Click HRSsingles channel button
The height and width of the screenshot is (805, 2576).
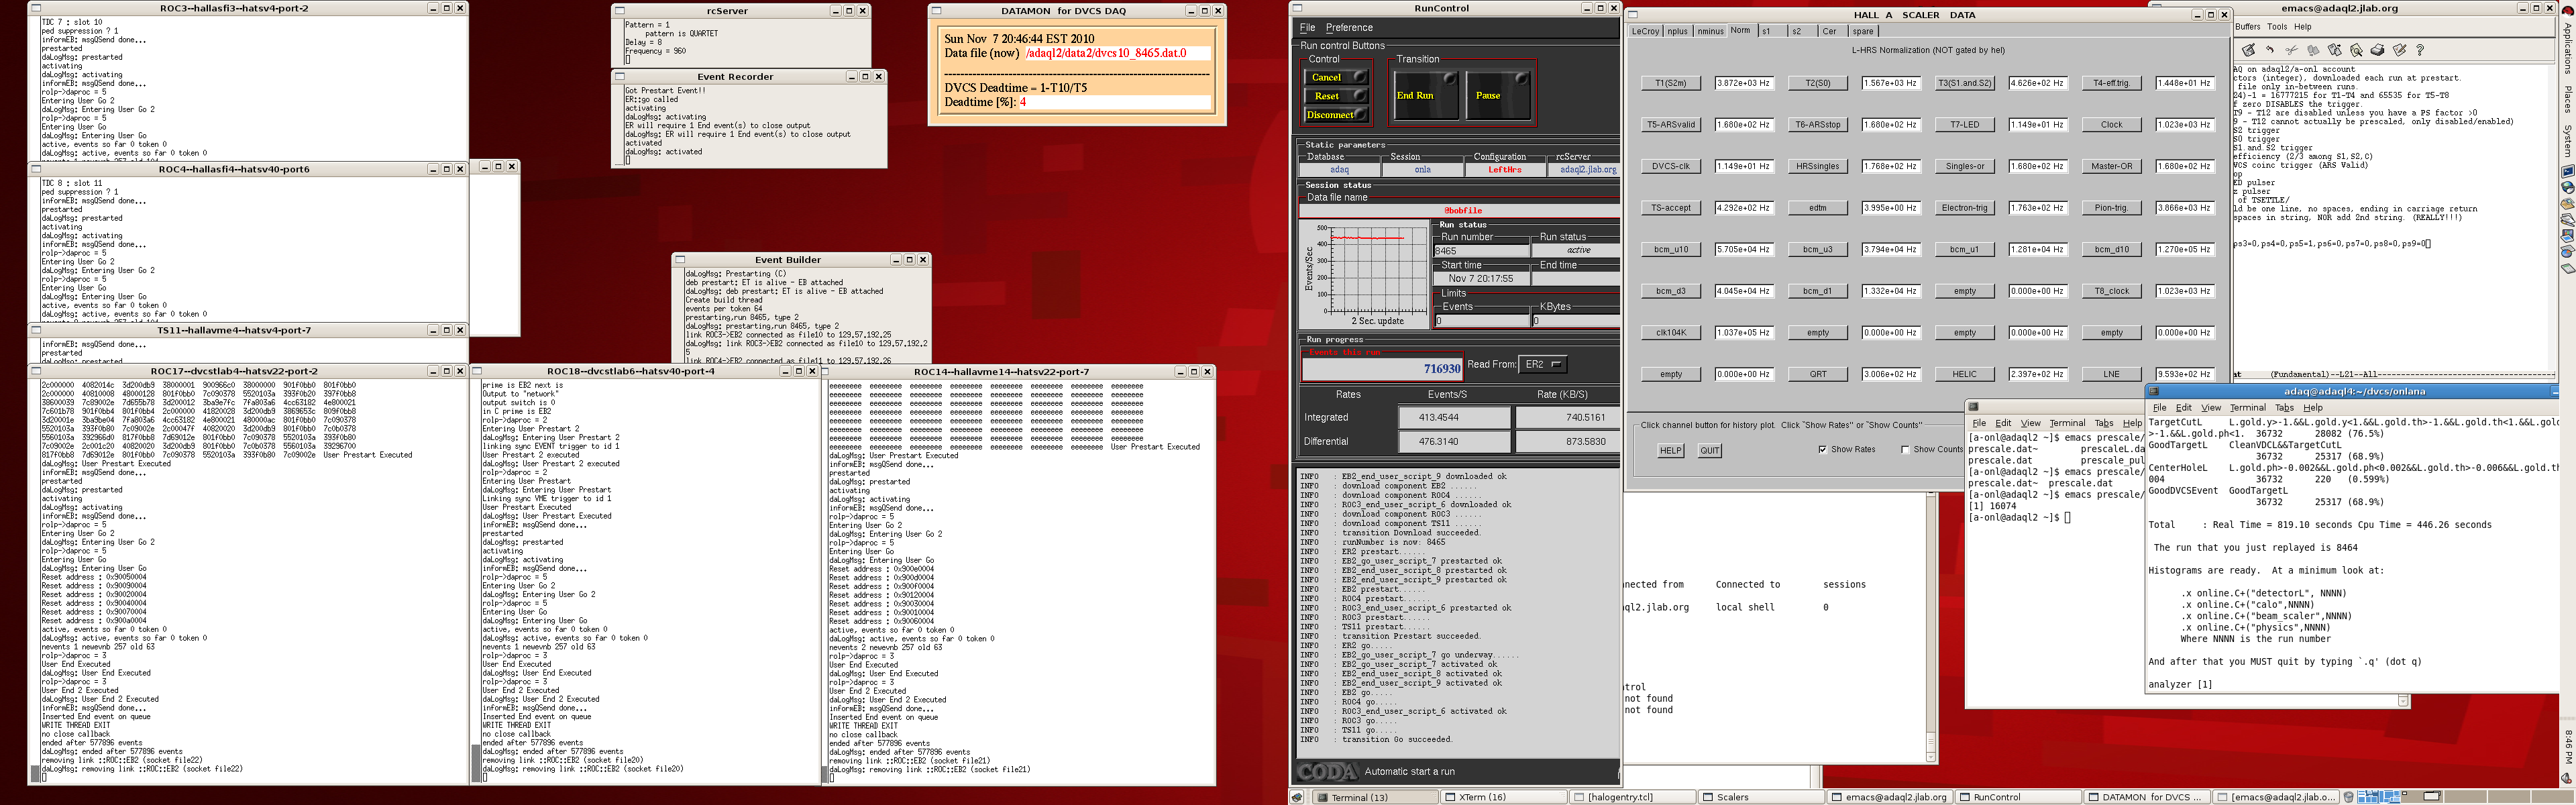coord(1818,167)
